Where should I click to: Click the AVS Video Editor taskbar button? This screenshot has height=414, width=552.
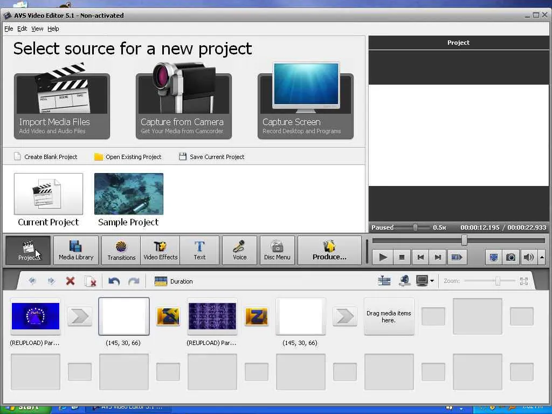128,408
